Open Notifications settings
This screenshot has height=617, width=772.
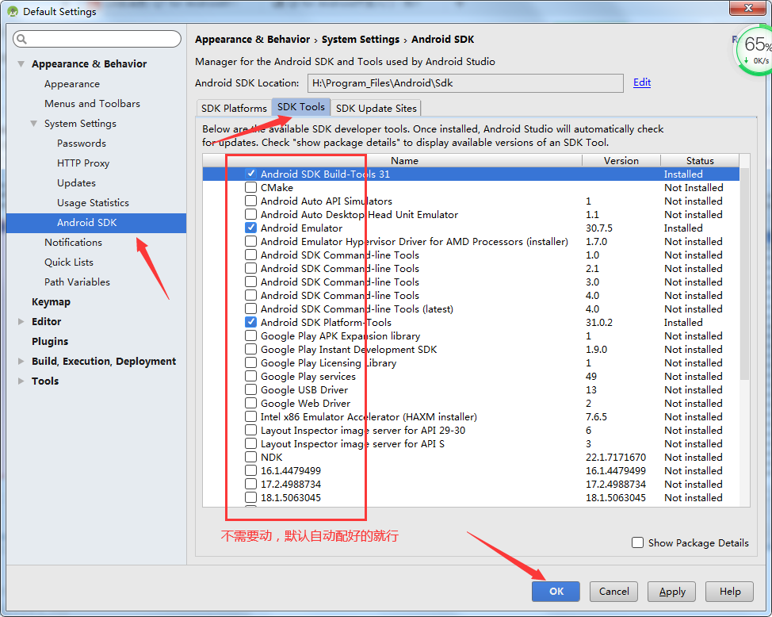74,243
